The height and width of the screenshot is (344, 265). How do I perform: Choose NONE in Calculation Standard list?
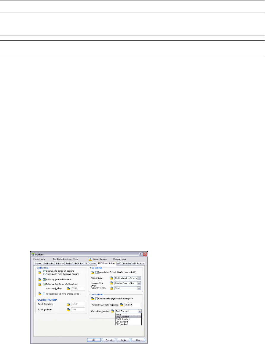tap(128, 315)
